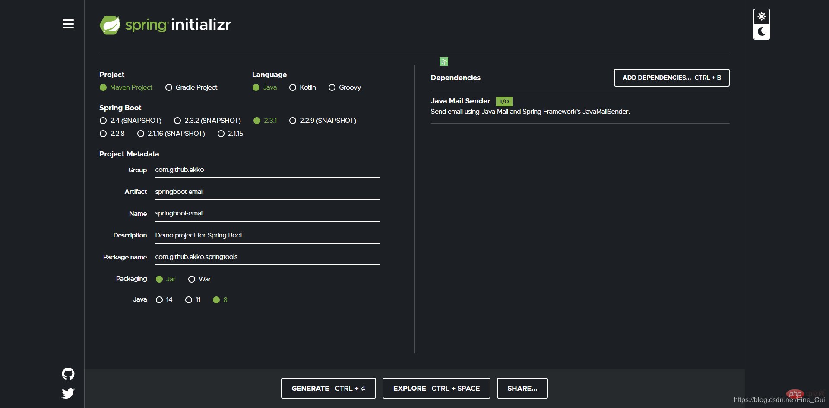Image resolution: width=829 pixels, height=408 pixels.
Task: Choose Kotlin language
Action: pos(303,87)
